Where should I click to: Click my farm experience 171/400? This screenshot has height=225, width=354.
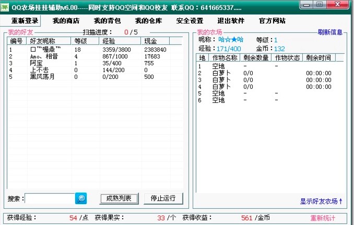click(x=229, y=49)
